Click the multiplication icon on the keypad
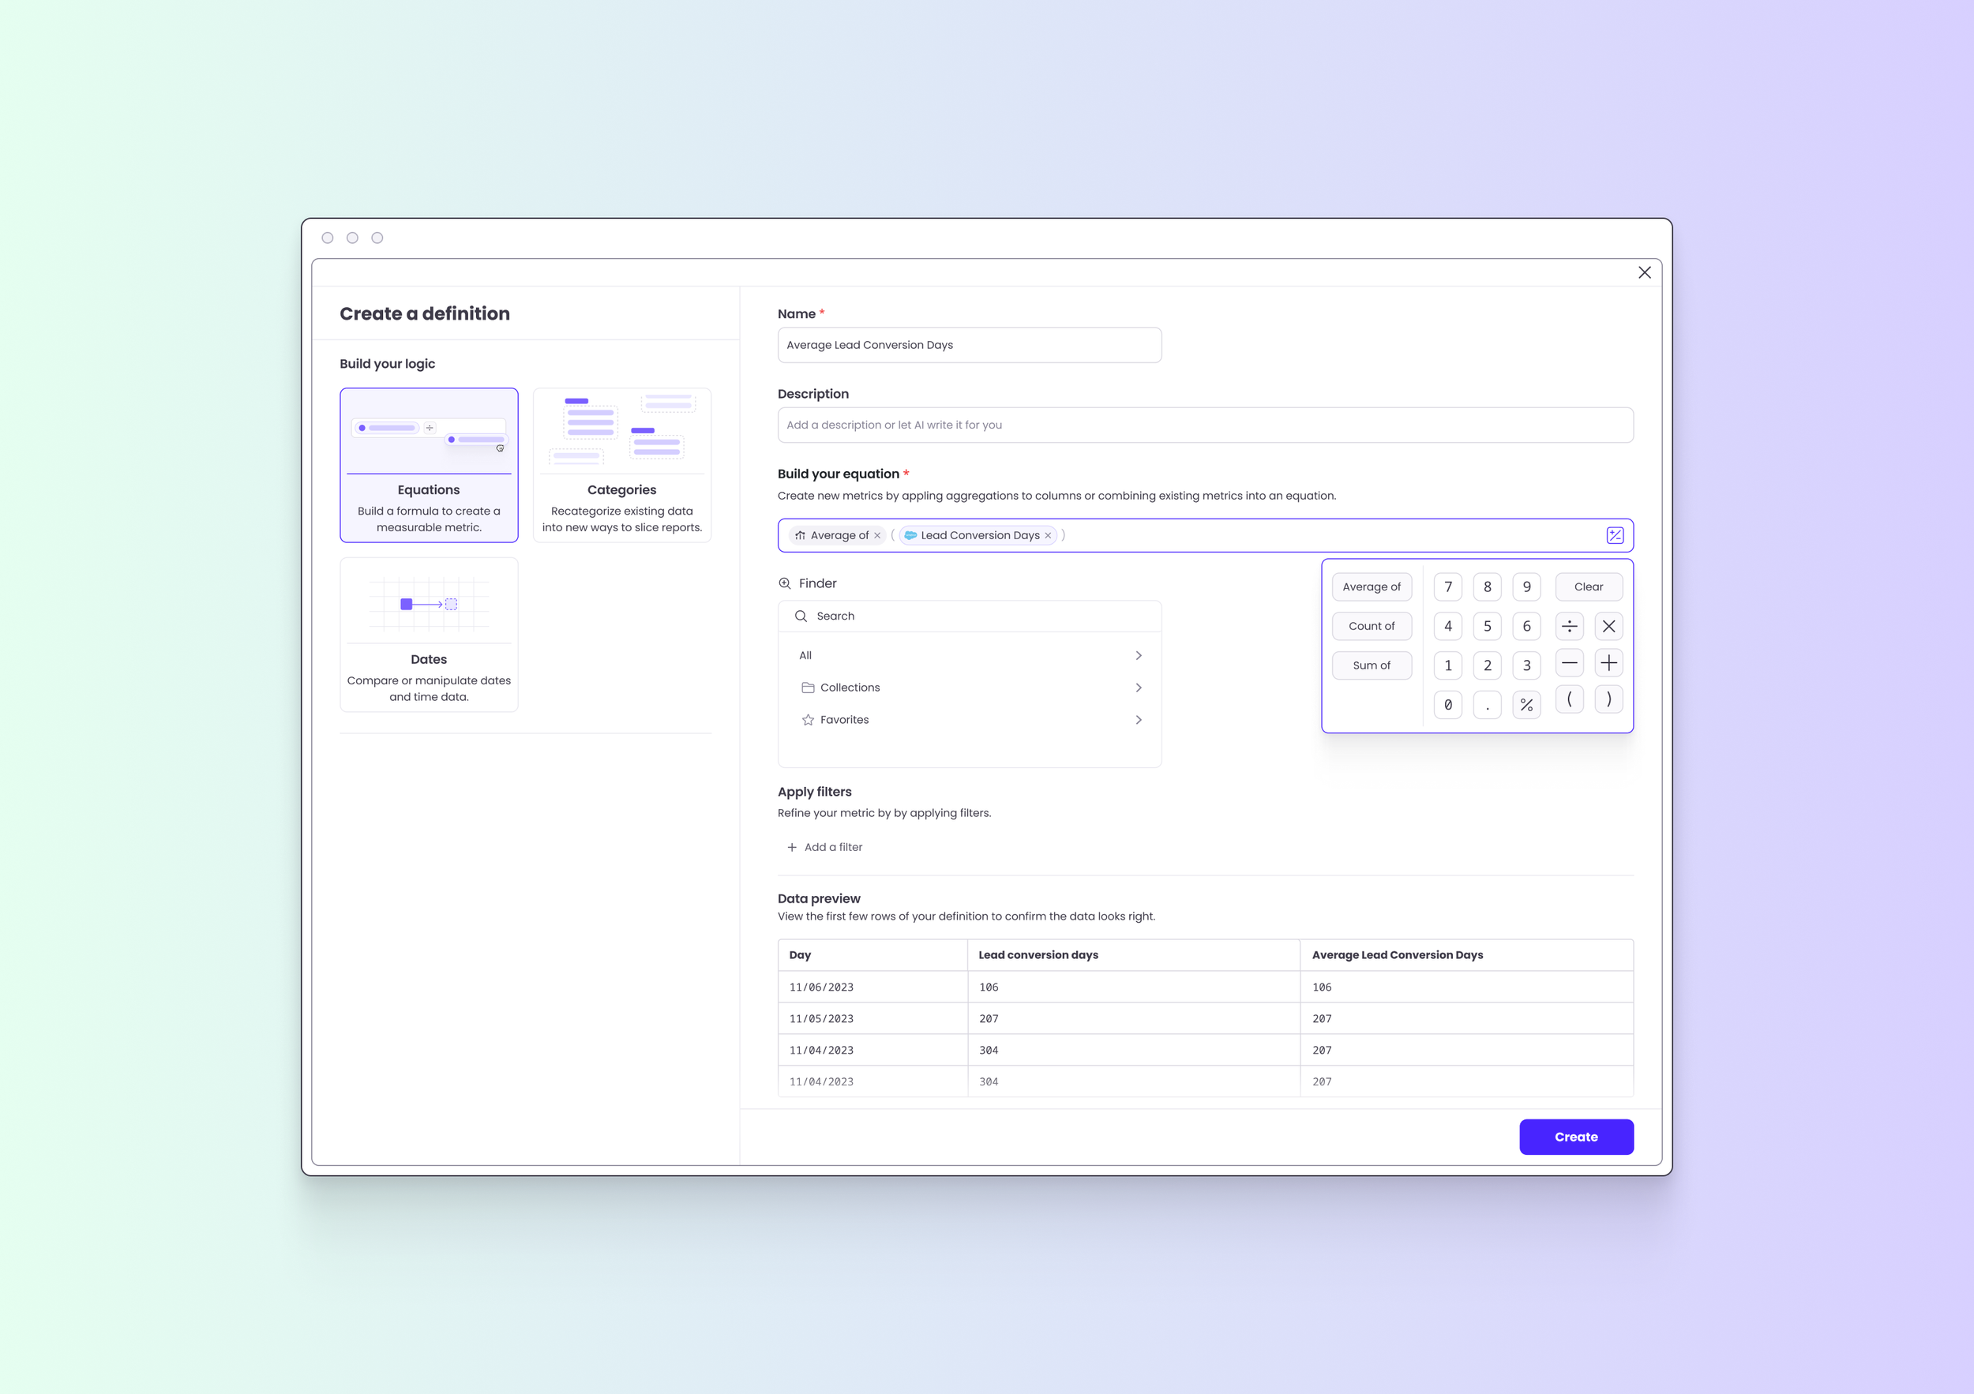Screen dimensions: 1974x1394 pos(1608,626)
